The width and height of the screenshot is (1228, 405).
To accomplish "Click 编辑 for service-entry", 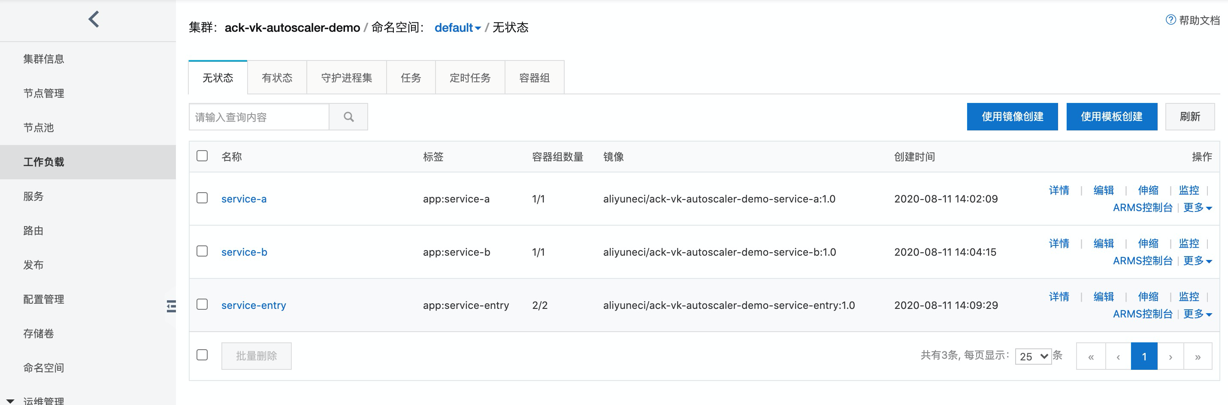I will (x=1104, y=297).
